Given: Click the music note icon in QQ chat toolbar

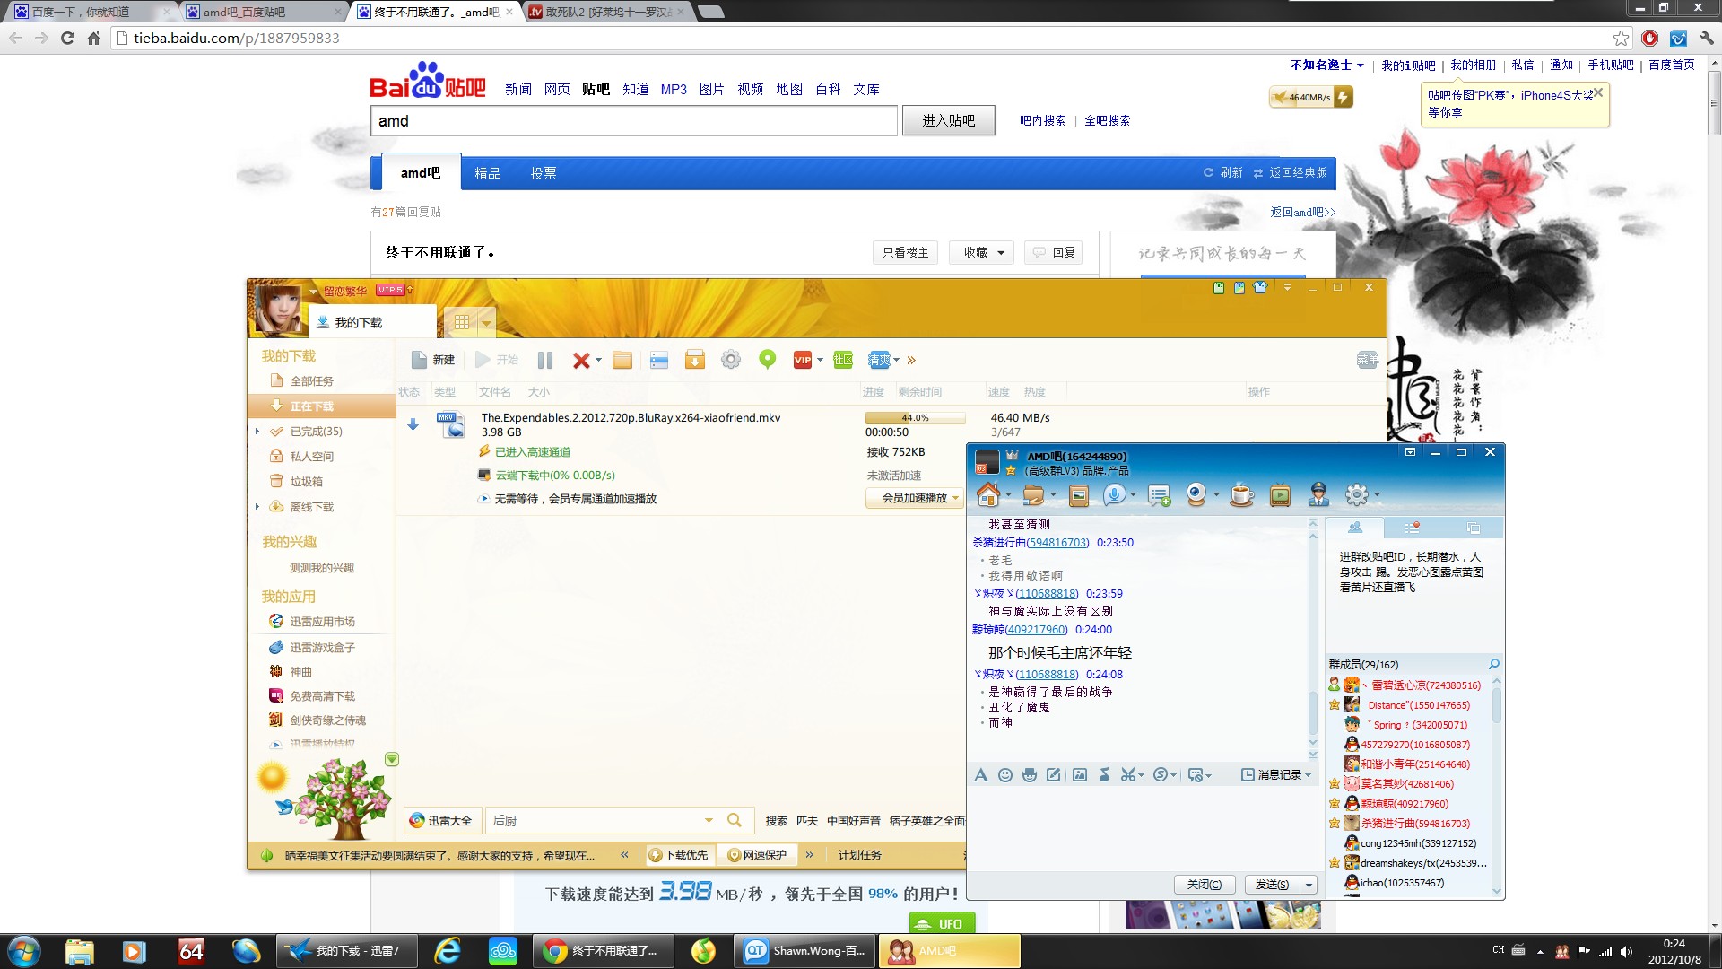Looking at the screenshot, I should [x=1105, y=775].
